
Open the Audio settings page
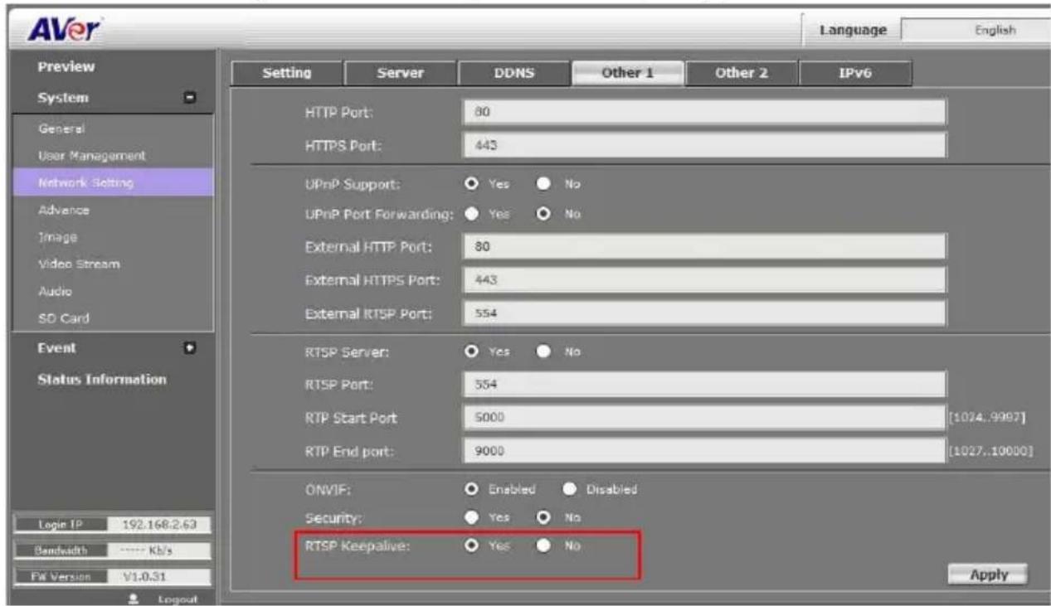[x=55, y=291]
